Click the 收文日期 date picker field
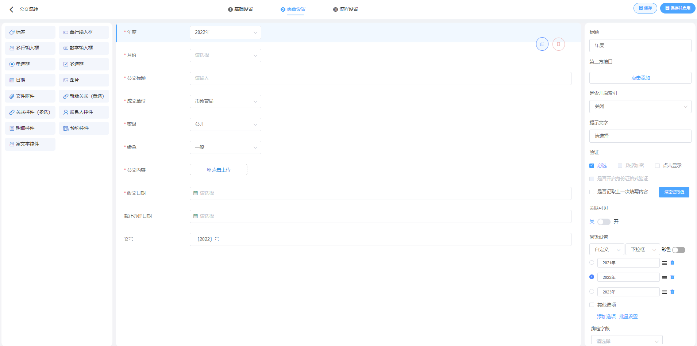 (x=380, y=193)
